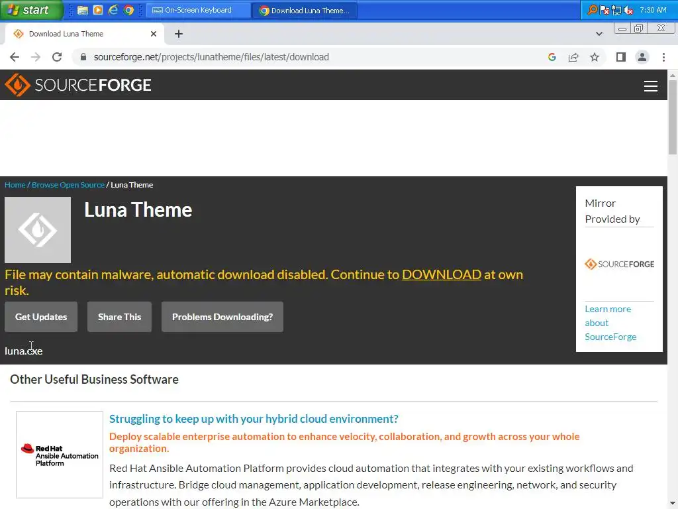Close the Download Luna Theme tab
678x509 pixels.
pos(154,34)
